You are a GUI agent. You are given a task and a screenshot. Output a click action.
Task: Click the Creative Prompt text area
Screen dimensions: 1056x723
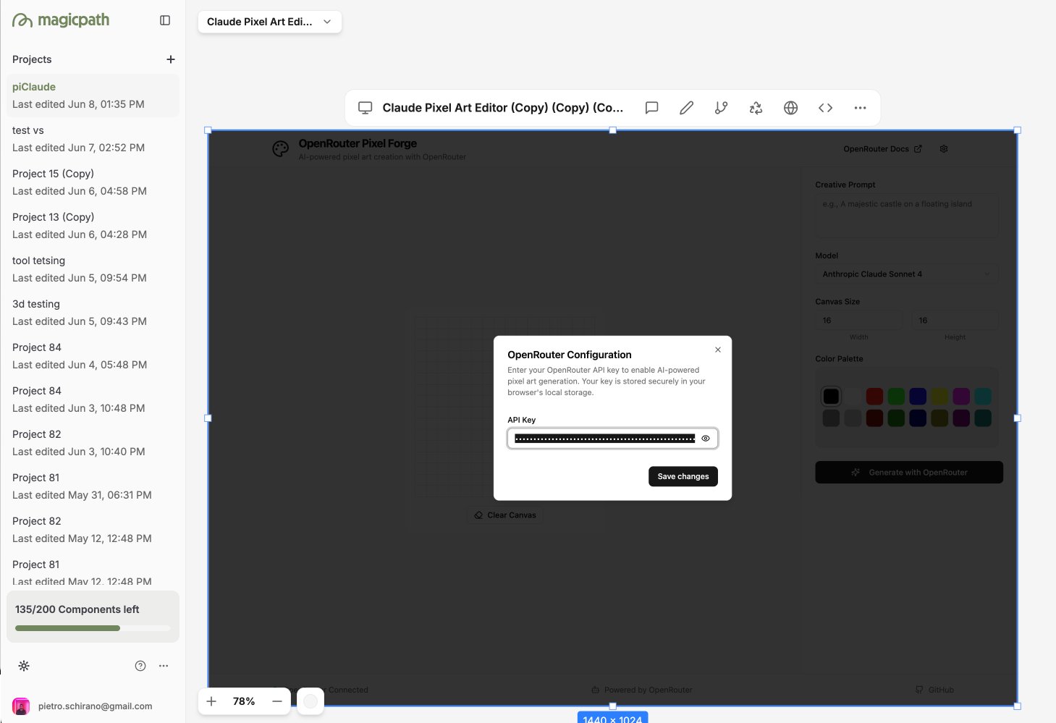(907, 216)
